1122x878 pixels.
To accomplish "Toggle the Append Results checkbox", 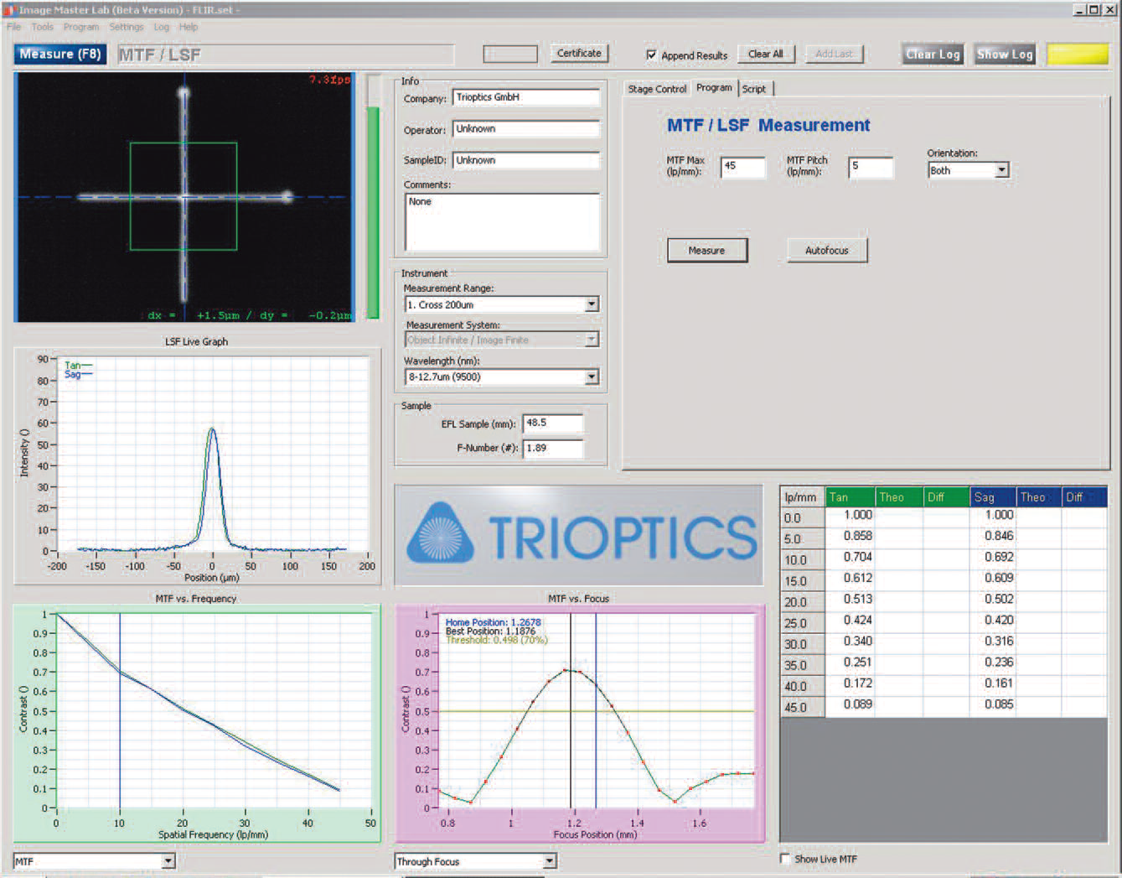I will click(651, 55).
